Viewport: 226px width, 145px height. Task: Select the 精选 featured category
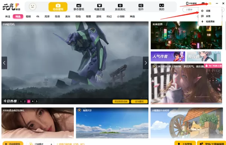(x=18, y=17)
